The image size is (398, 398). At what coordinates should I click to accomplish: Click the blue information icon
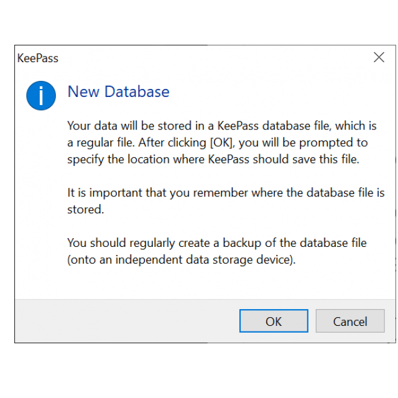coord(41,96)
